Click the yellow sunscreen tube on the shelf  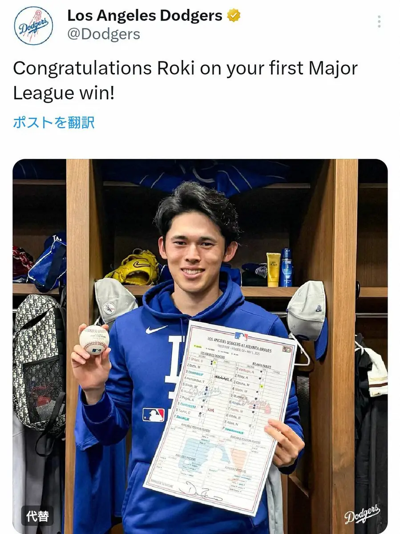[273, 269]
